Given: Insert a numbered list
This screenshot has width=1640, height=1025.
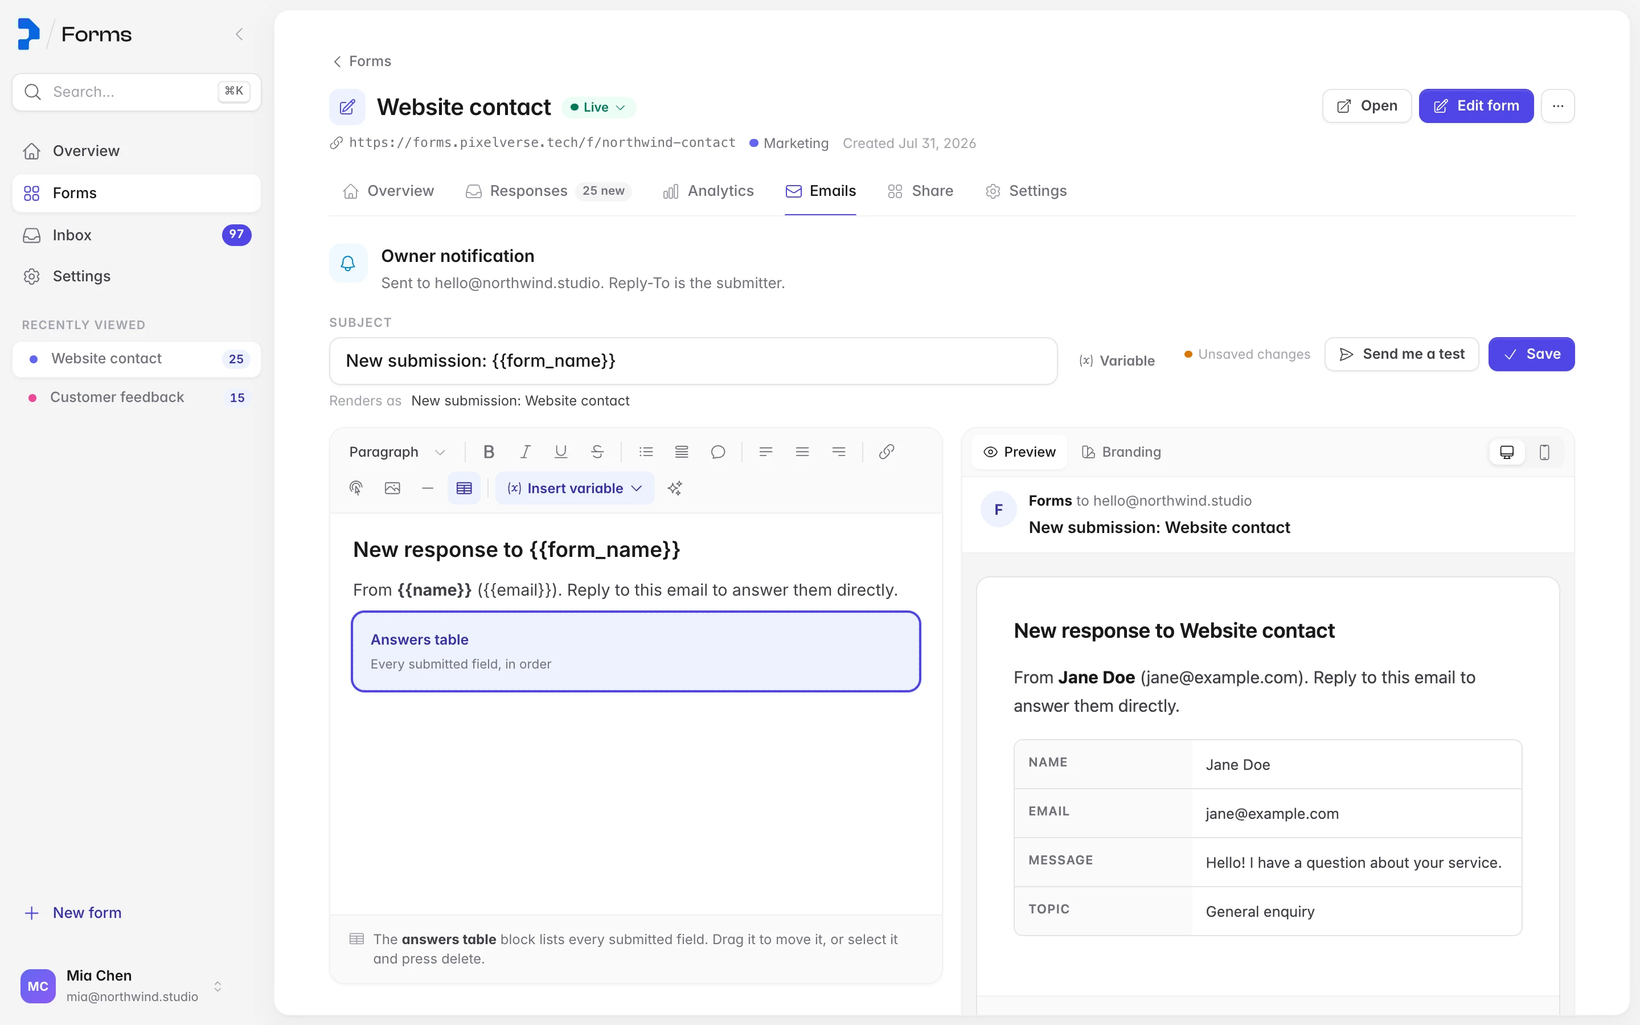Looking at the screenshot, I should [x=682, y=452].
